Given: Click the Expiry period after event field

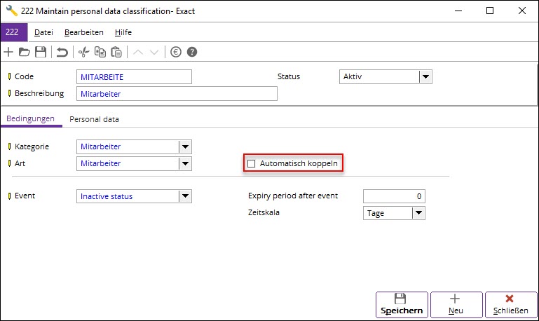Looking at the screenshot, I should [394, 196].
